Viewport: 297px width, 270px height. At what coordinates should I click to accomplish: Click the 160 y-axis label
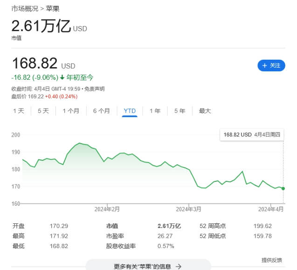click(16, 204)
